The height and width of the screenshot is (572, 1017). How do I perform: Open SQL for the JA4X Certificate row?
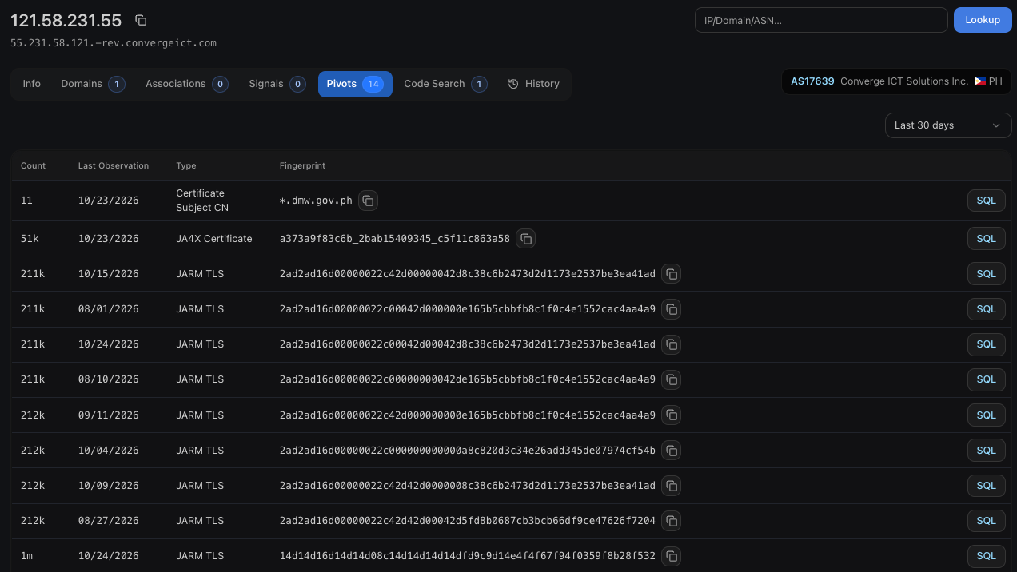click(x=986, y=238)
